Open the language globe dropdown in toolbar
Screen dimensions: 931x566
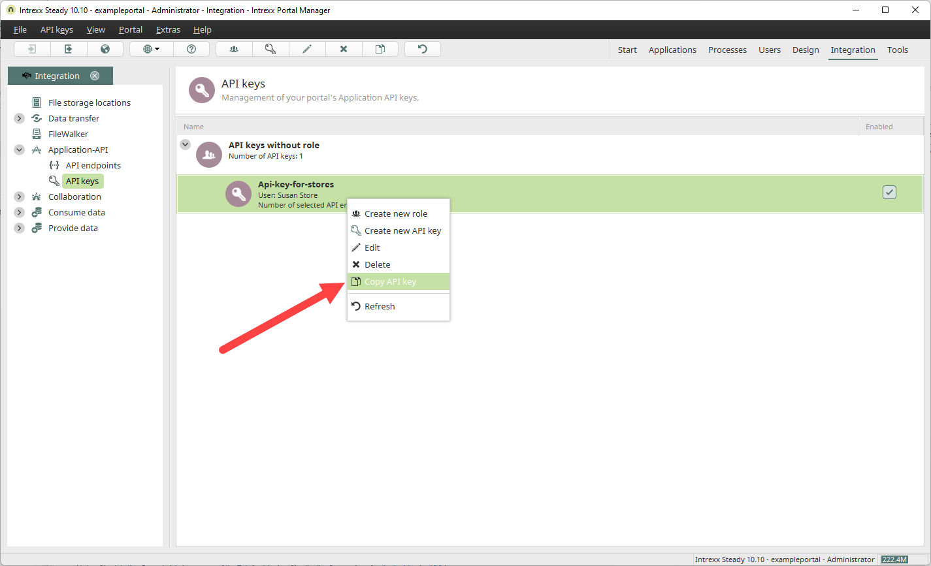pyautogui.click(x=151, y=49)
